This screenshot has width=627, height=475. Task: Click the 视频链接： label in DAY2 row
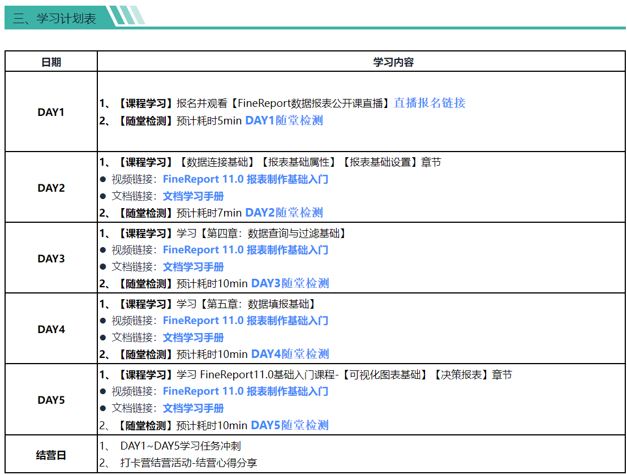[135, 179]
